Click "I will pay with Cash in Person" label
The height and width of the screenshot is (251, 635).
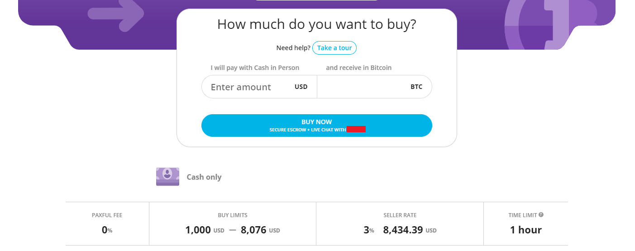[x=255, y=68]
